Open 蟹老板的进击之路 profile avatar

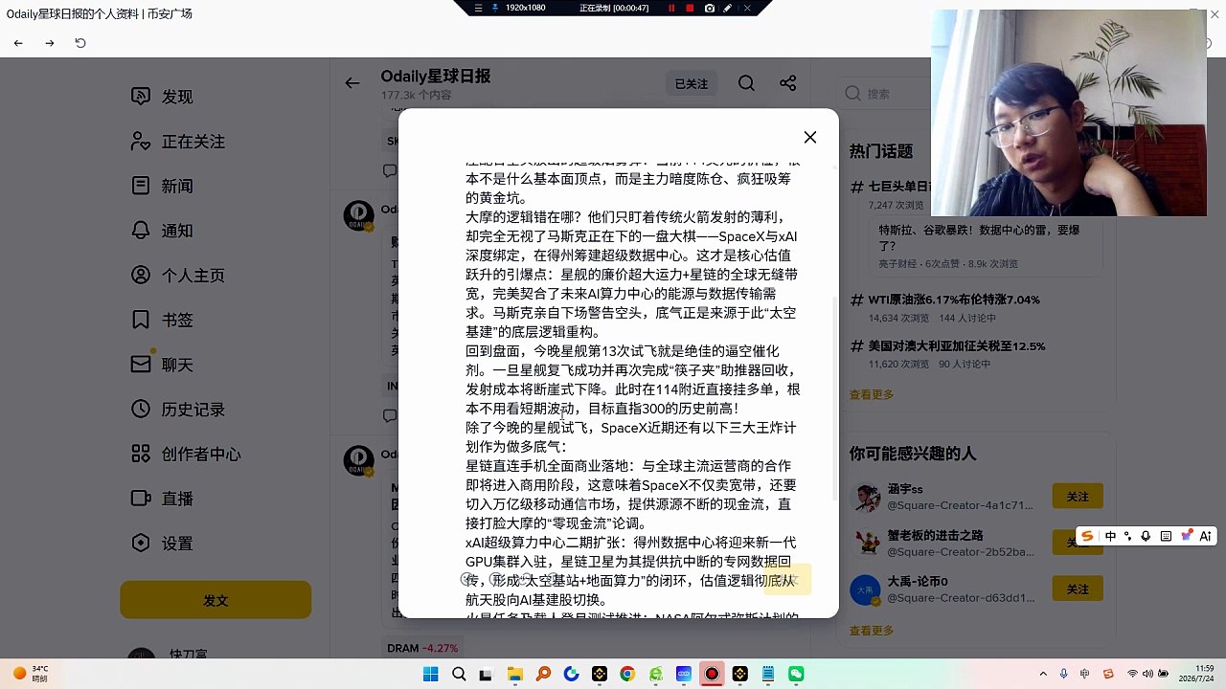pos(867,543)
